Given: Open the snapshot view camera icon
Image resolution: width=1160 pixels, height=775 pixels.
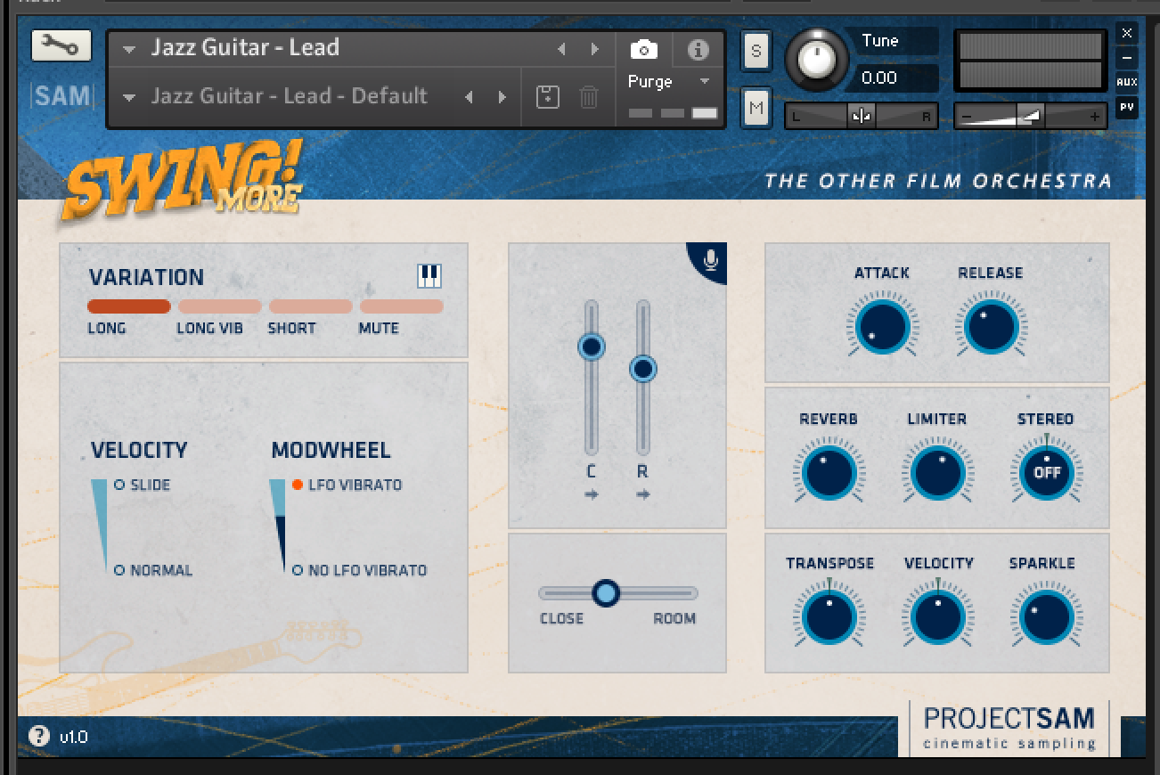Looking at the screenshot, I should pos(643,50).
